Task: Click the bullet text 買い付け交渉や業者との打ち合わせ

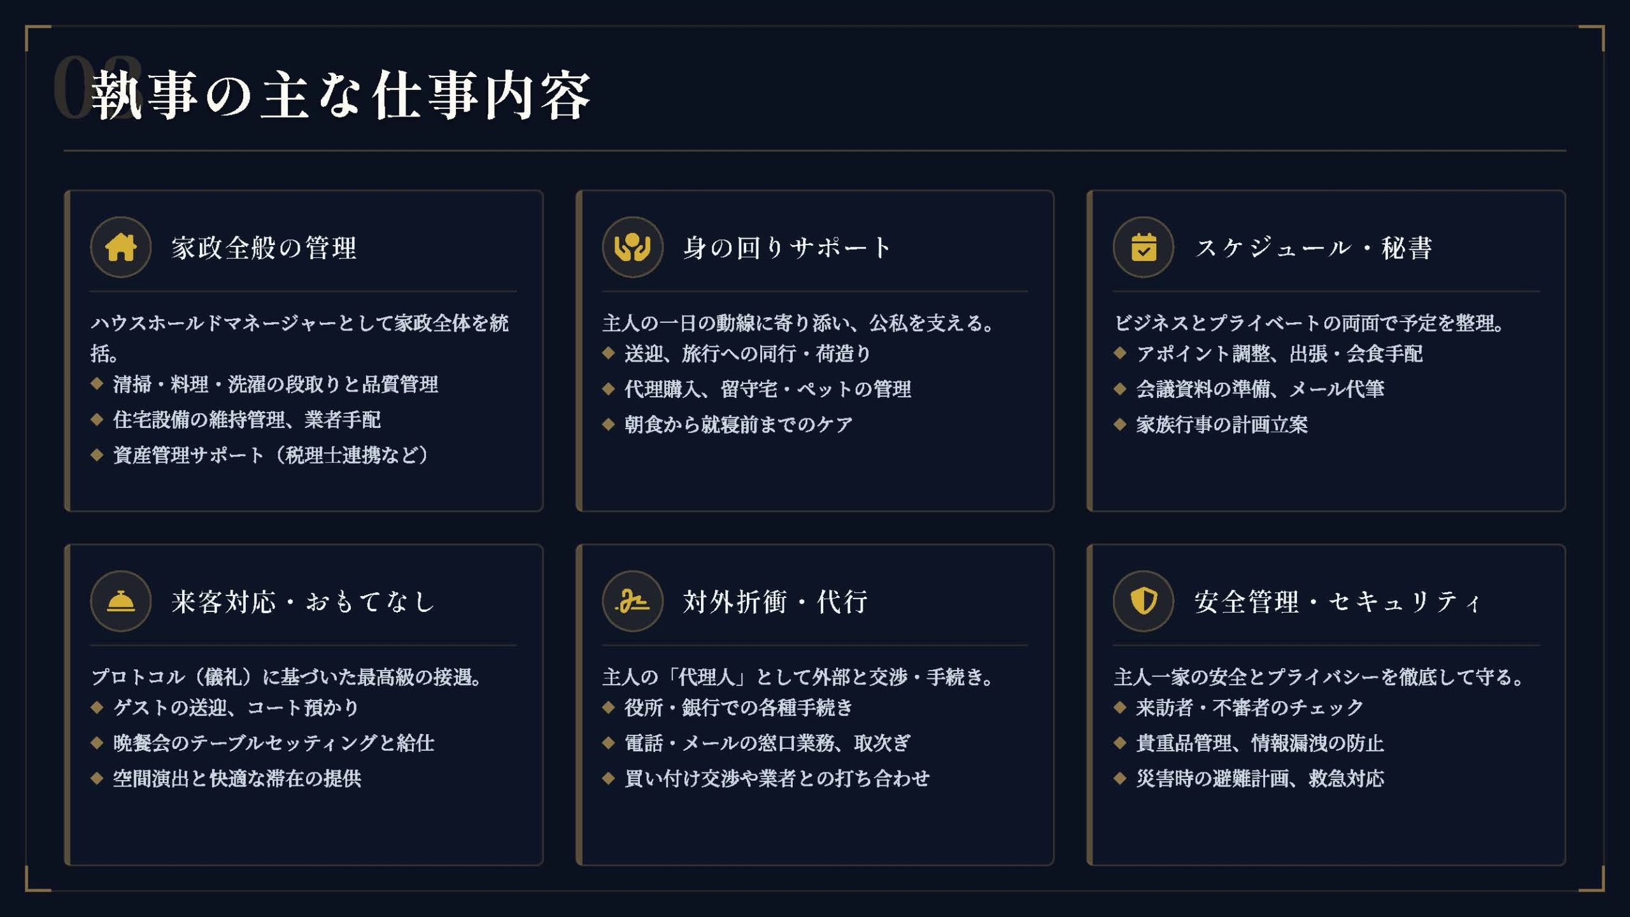Action: pyautogui.click(x=777, y=778)
